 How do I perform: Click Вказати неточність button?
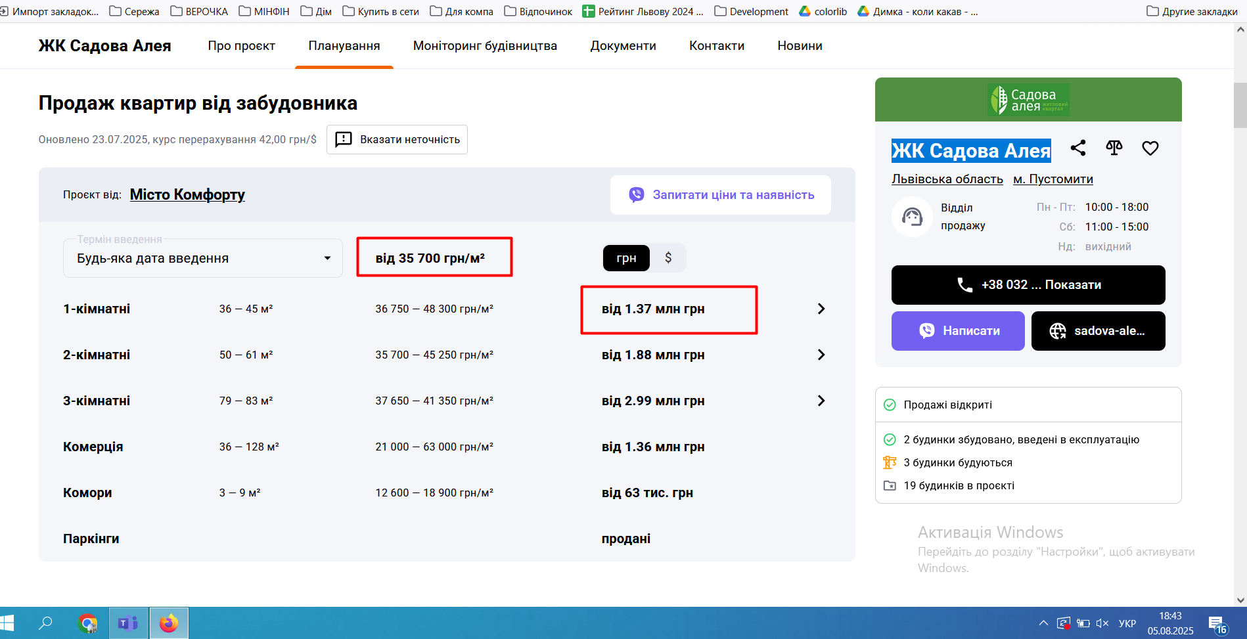click(x=397, y=139)
